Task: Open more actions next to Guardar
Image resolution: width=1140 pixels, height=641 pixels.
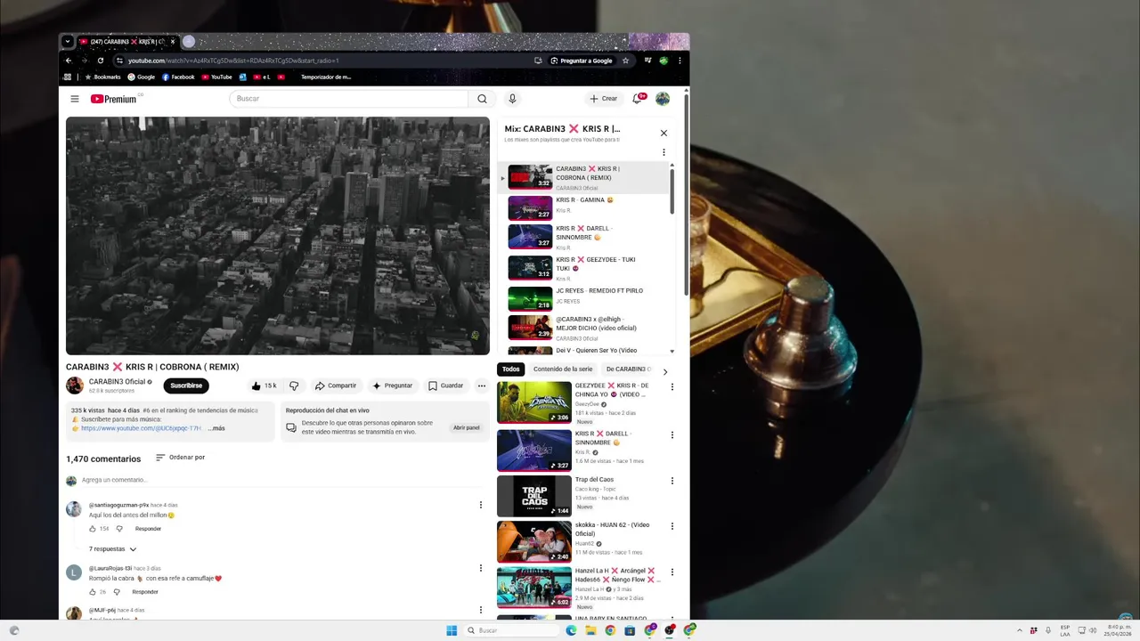Action: pyautogui.click(x=482, y=385)
